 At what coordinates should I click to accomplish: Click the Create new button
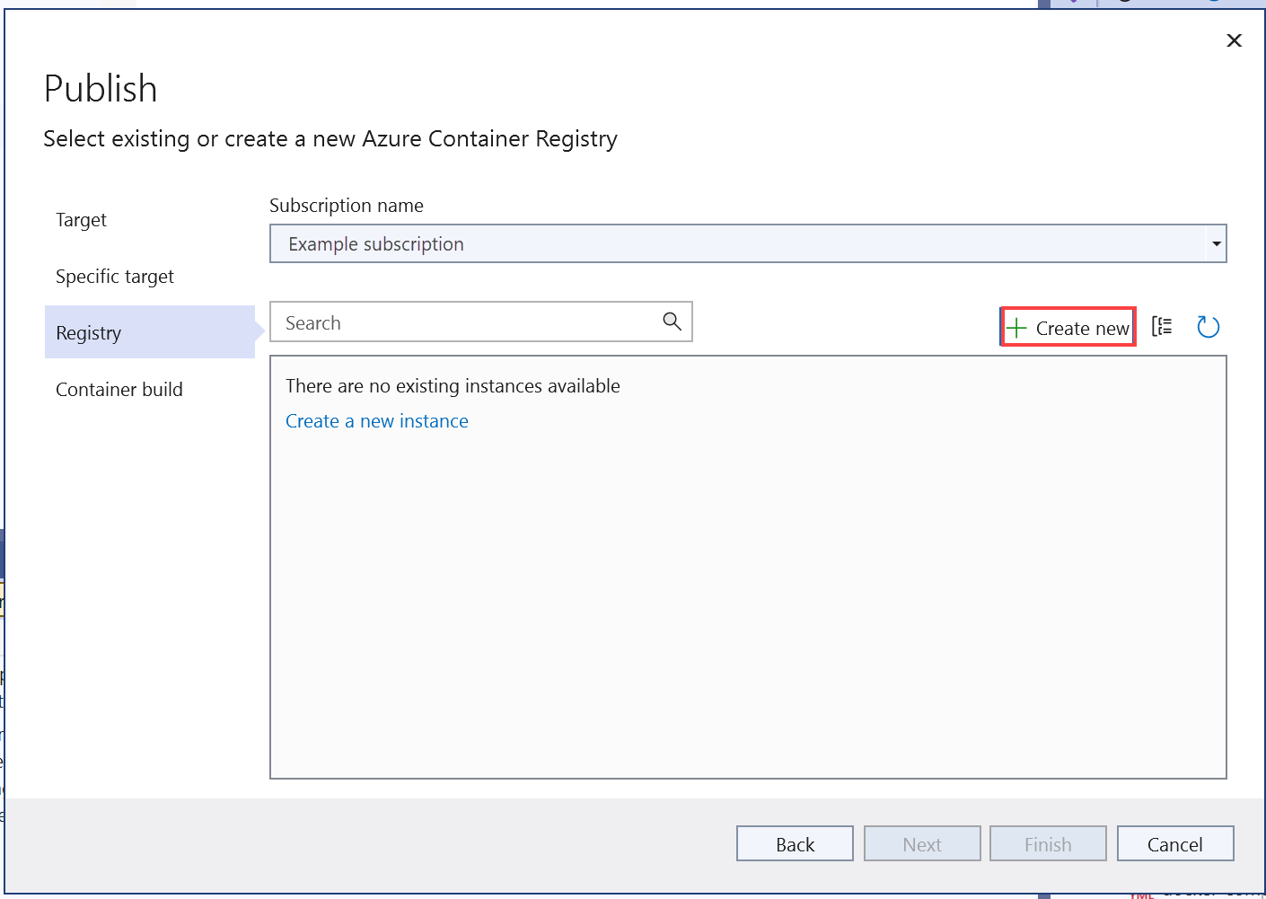pyautogui.click(x=1068, y=327)
